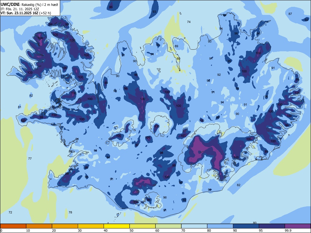Click the 70–80 pale blue legend swatch
This screenshot has height=233, width=311.
coord(194,226)
